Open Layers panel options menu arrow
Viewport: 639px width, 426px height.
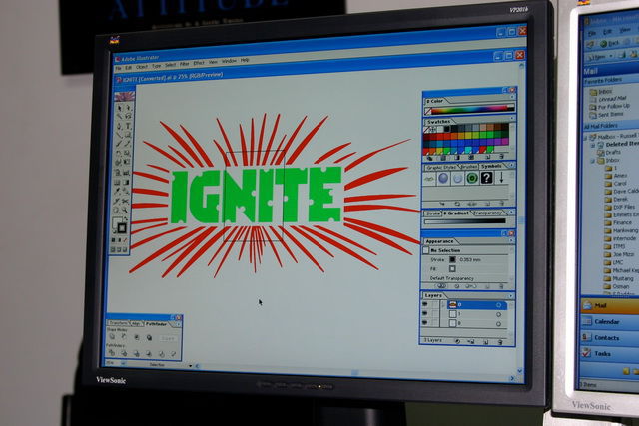[x=511, y=295]
